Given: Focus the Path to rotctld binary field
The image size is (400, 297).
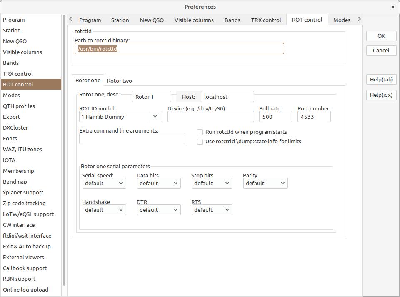Looking at the screenshot, I should [x=179, y=49].
